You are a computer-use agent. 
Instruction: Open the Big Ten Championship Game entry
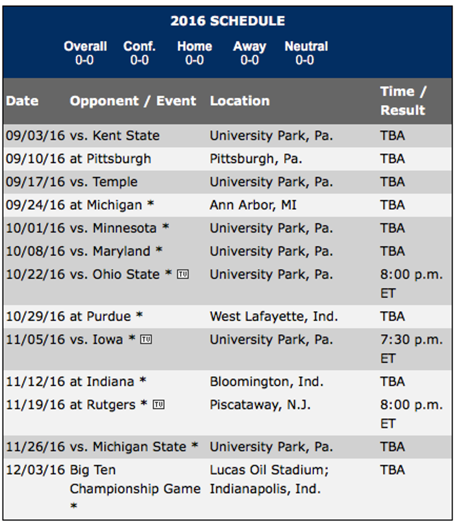pos(135,479)
